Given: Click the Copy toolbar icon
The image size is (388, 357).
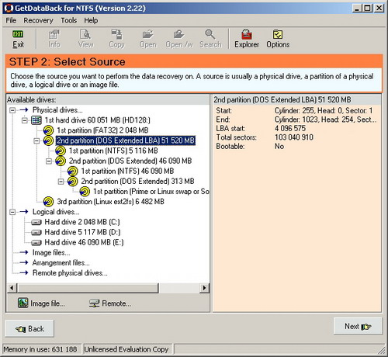Looking at the screenshot, I should pos(116,34).
